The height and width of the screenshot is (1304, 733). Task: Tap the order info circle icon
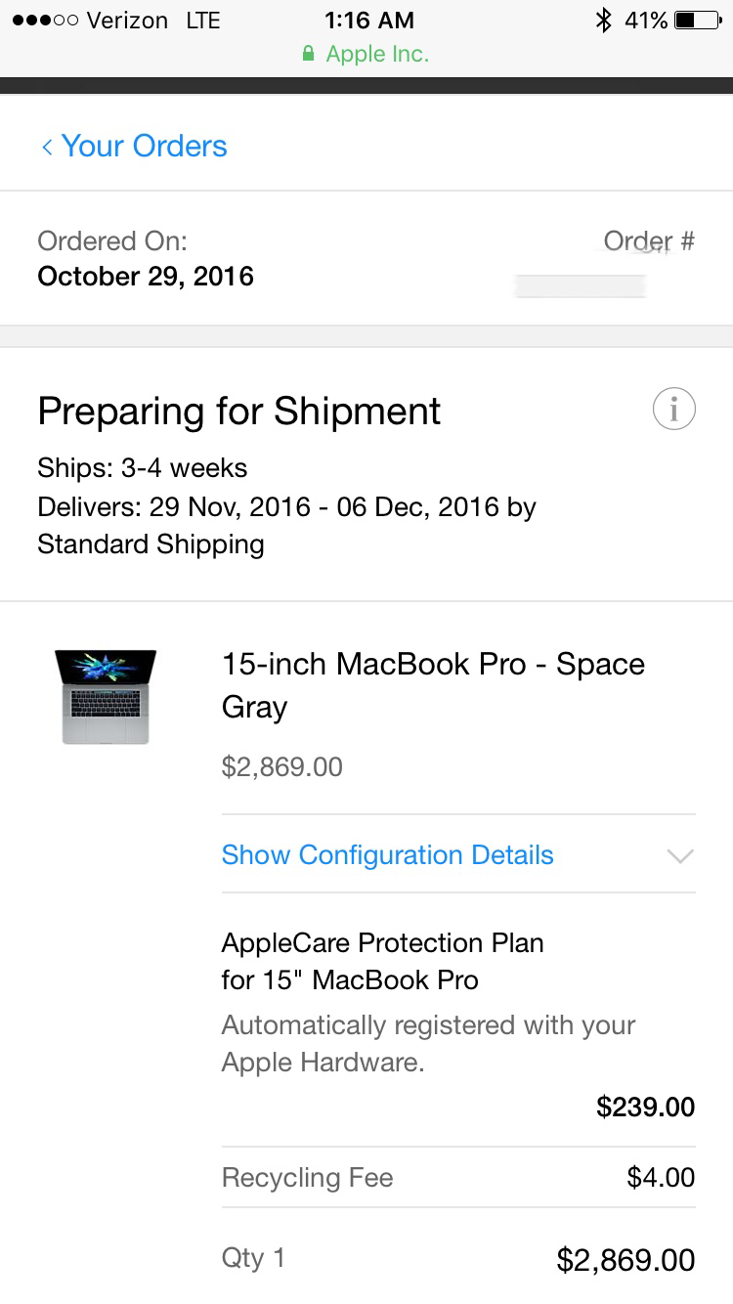(673, 410)
